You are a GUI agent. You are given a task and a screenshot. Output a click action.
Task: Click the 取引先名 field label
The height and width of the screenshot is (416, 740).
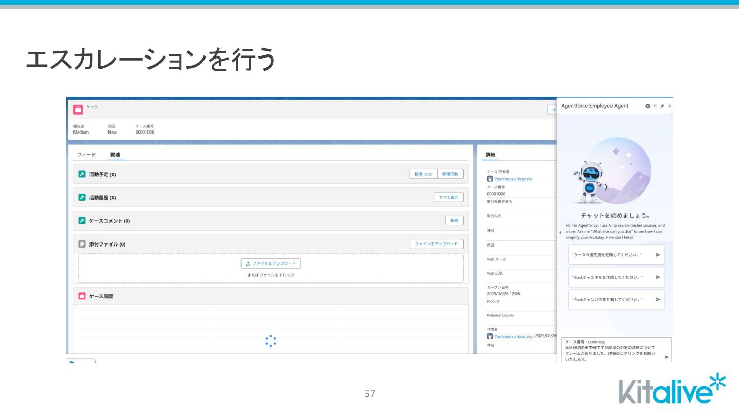click(x=494, y=216)
